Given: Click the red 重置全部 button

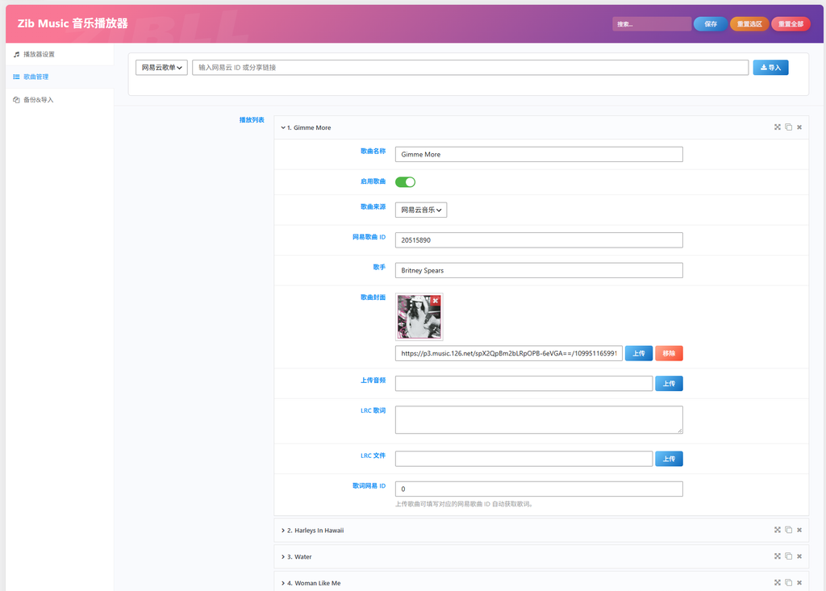Looking at the screenshot, I should tap(791, 23).
